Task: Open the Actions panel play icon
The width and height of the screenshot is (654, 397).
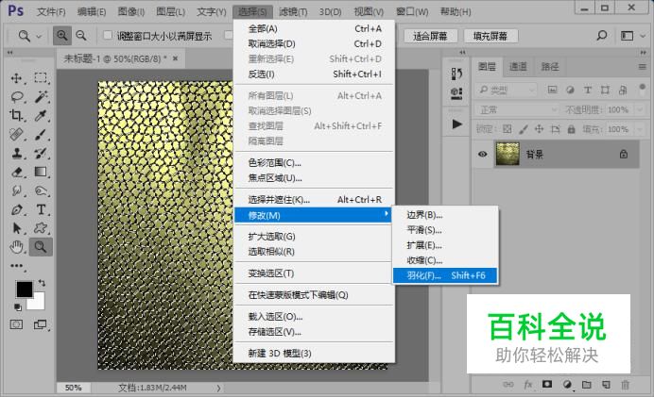Action: pyautogui.click(x=456, y=124)
